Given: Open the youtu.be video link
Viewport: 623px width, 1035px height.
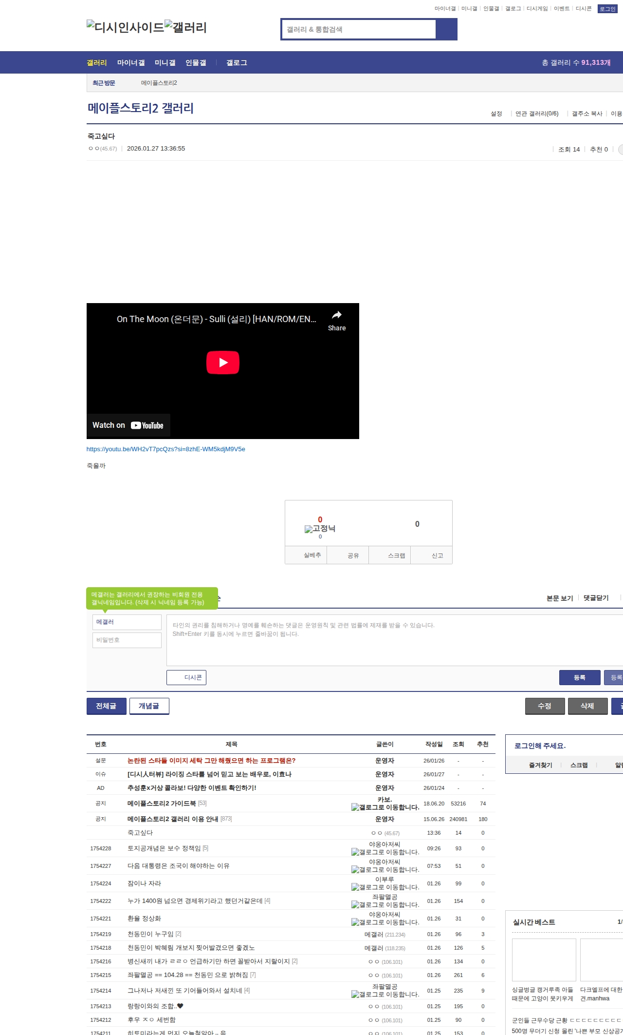Looking at the screenshot, I should [x=166, y=449].
